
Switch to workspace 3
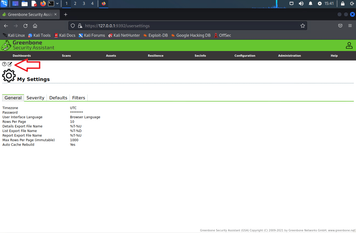coord(84,4)
